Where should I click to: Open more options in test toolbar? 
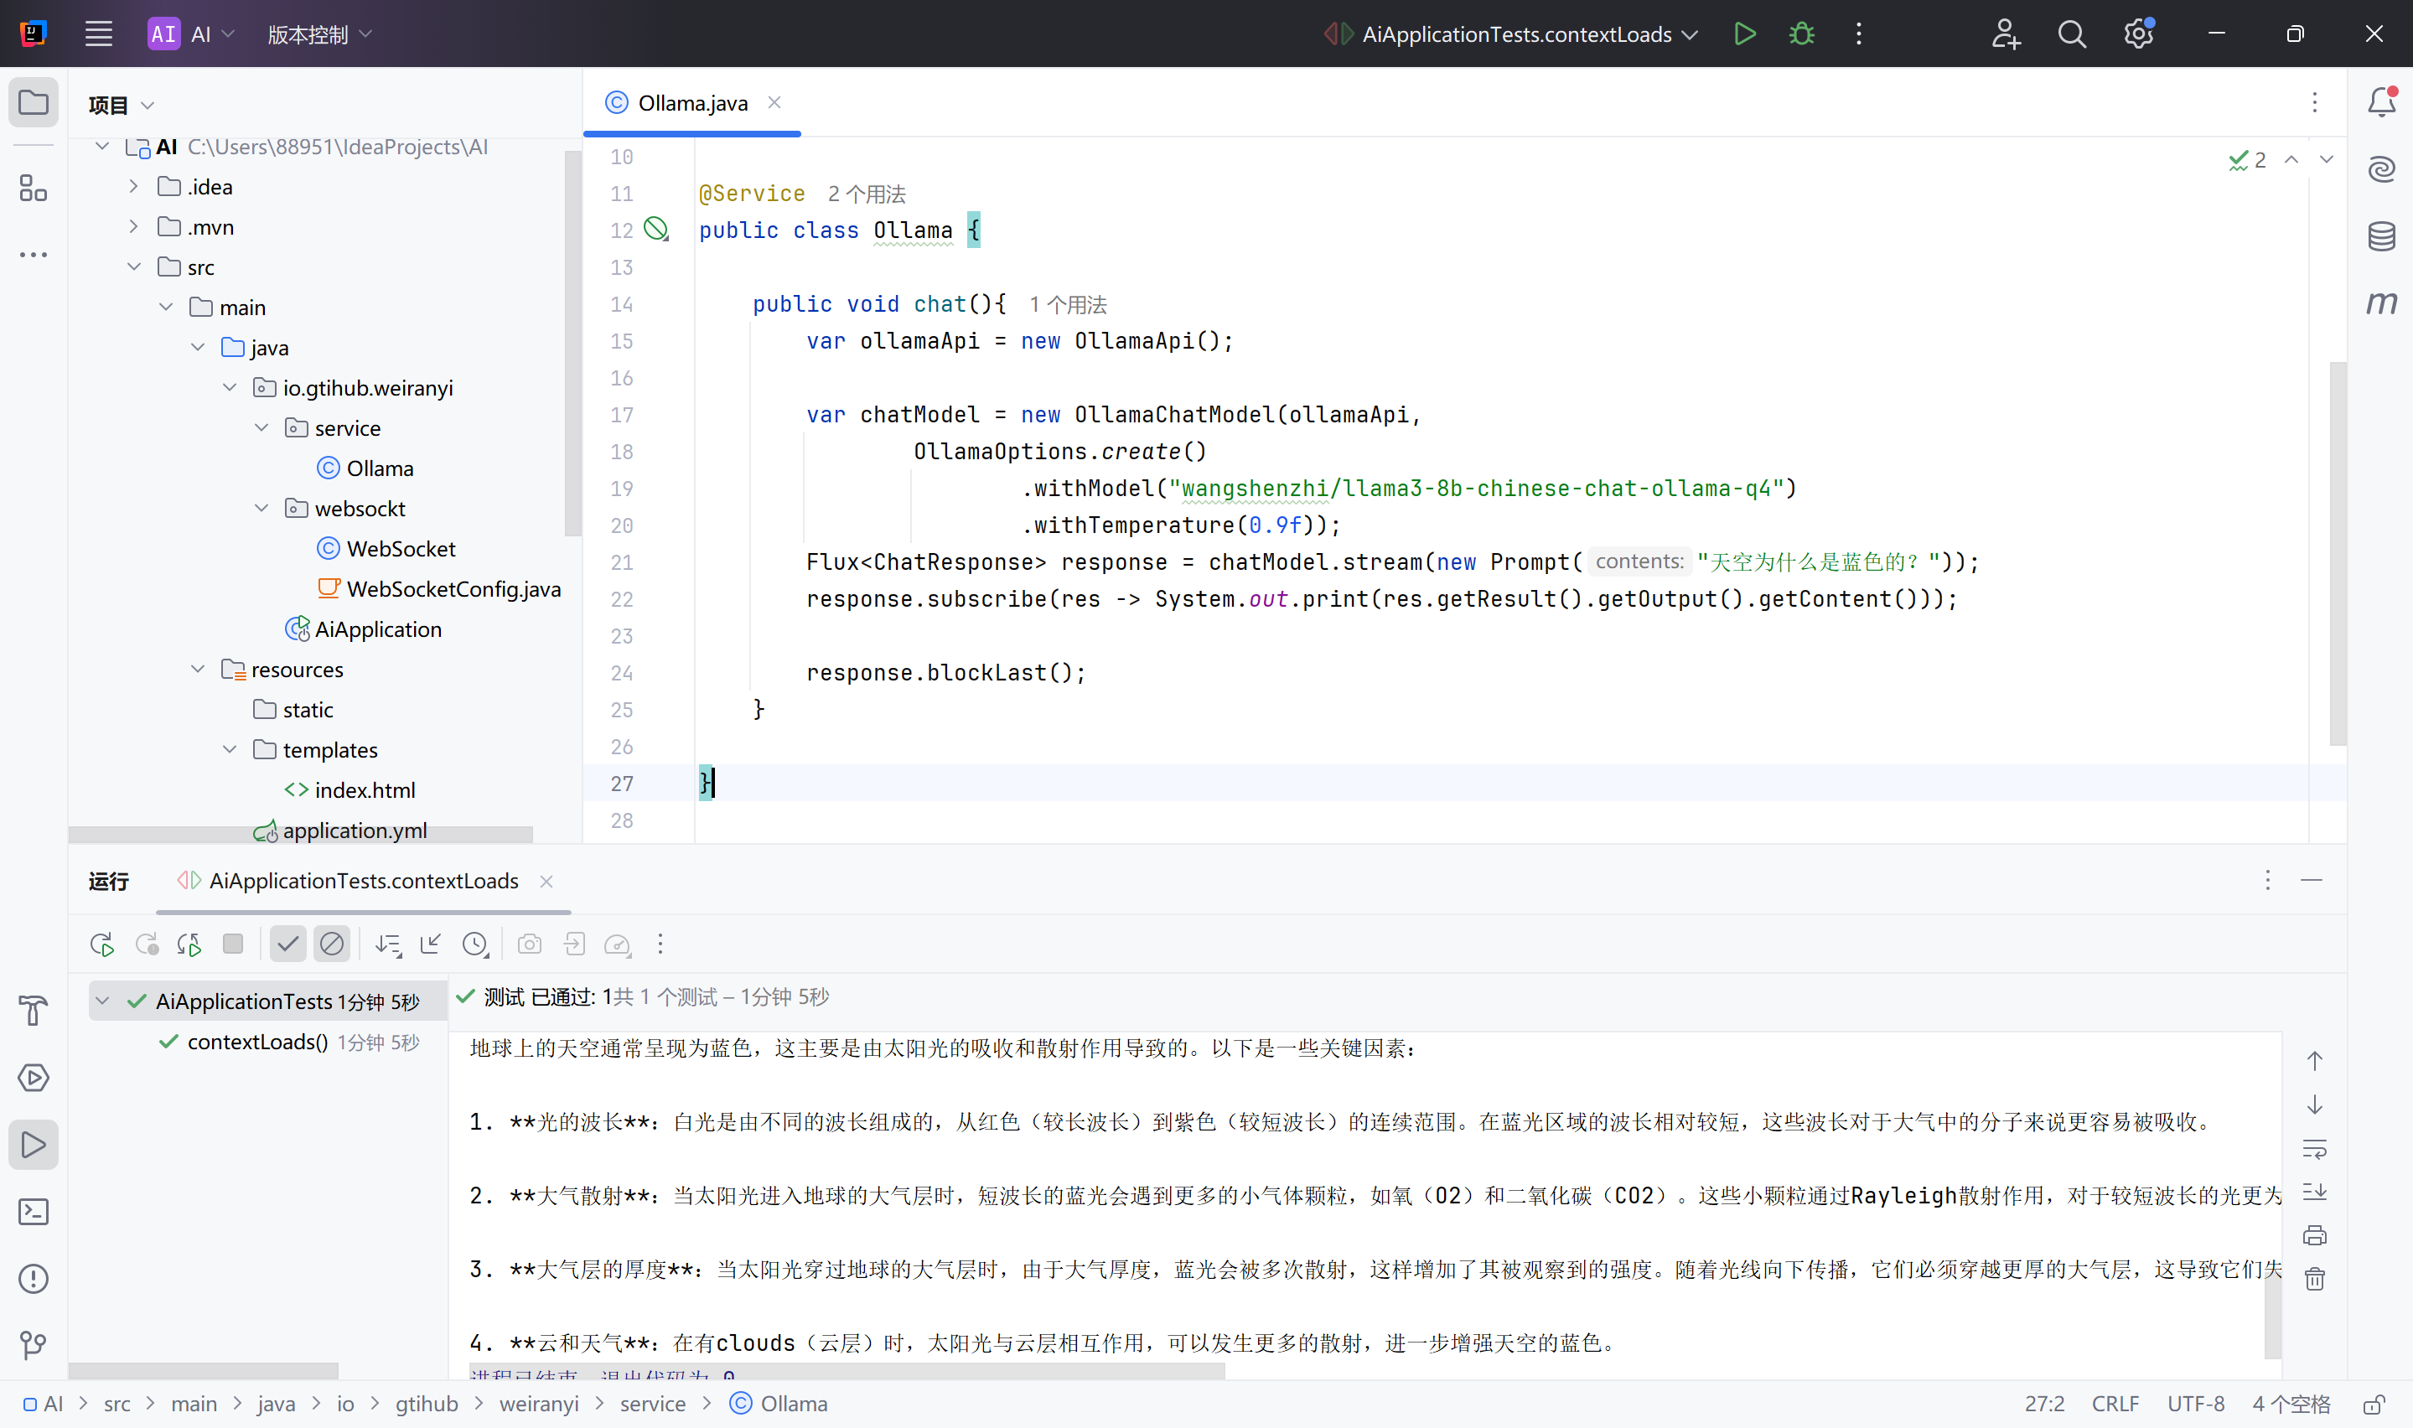tap(660, 944)
